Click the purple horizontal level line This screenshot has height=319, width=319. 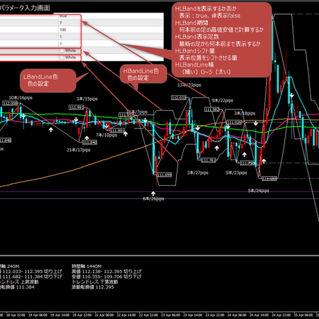[x=159, y=191]
